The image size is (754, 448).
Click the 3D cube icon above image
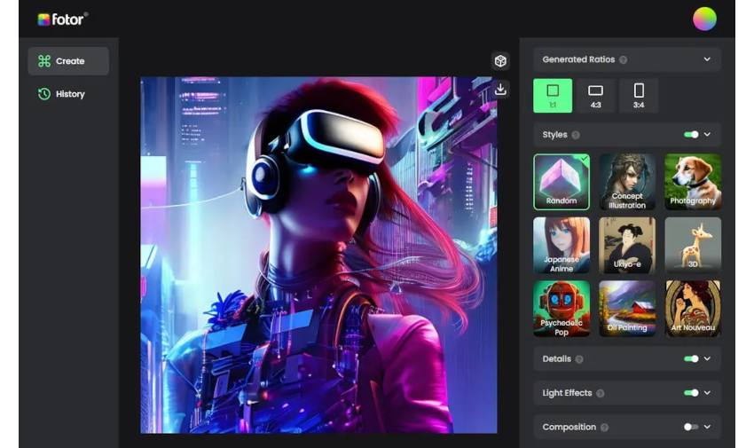(x=500, y=61)
